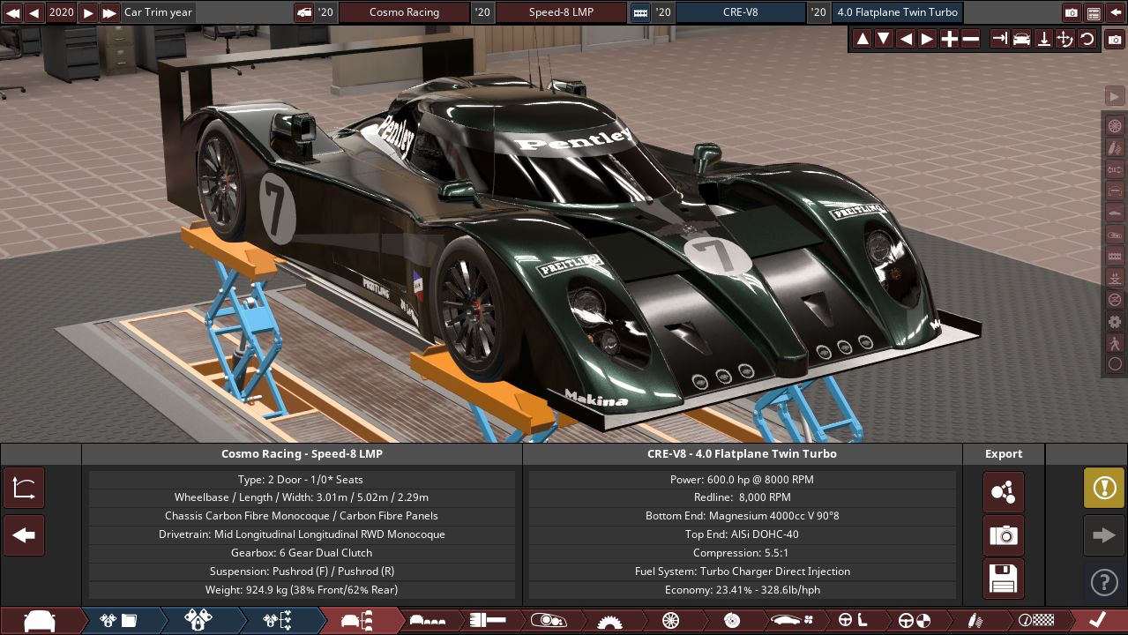Viewport: 1128px width, 635px height.
Task: Open the yellow warning notifications button
Action: pos(1104,488)
